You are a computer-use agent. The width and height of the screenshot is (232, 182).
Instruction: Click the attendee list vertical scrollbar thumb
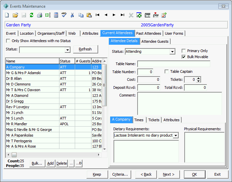pyautogui.click(x=104, y=85)
